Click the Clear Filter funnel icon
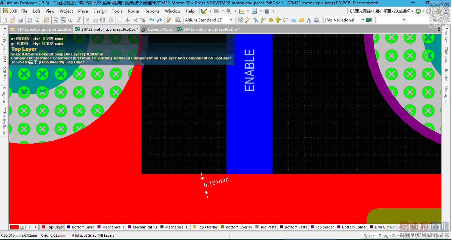This screenshot has width=452, height=240. click(143, 20)
